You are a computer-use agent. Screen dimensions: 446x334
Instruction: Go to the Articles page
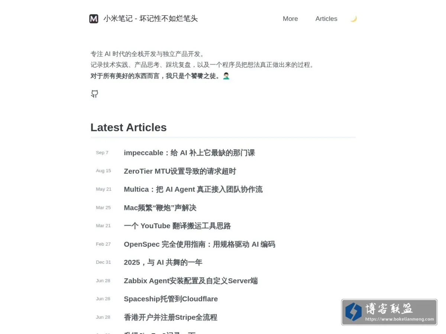pos(326,19)
